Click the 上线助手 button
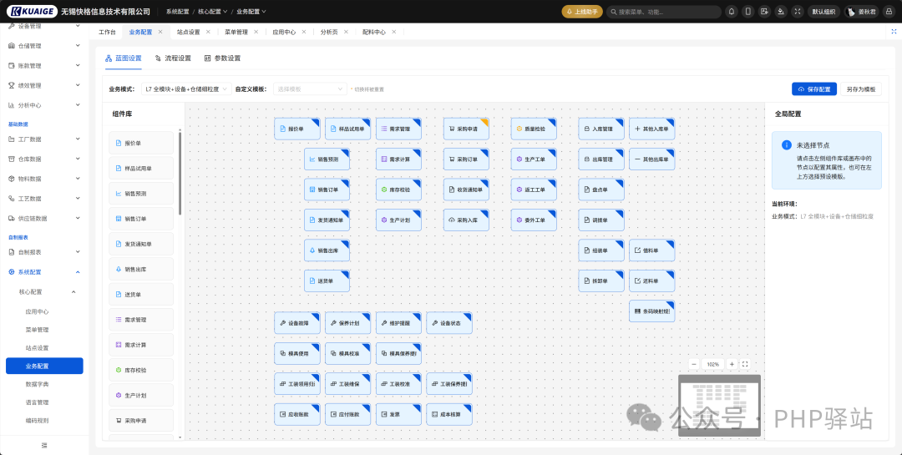 582,12
